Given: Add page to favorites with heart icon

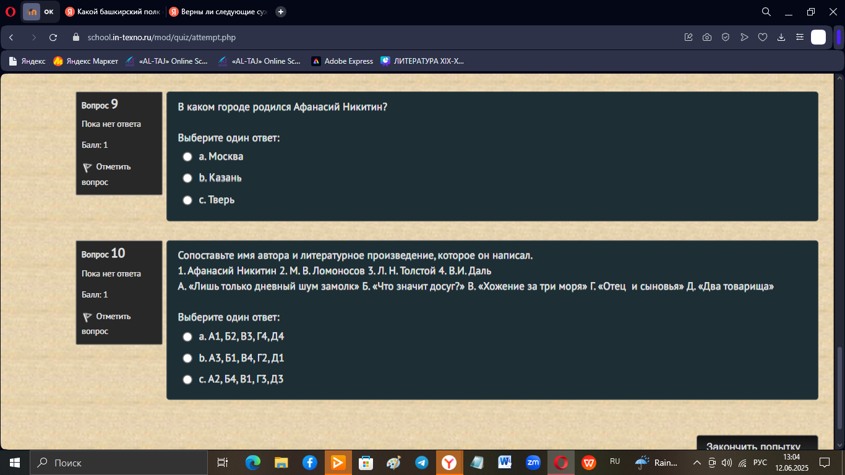Looking at the screenshot, I should (763, 37).
